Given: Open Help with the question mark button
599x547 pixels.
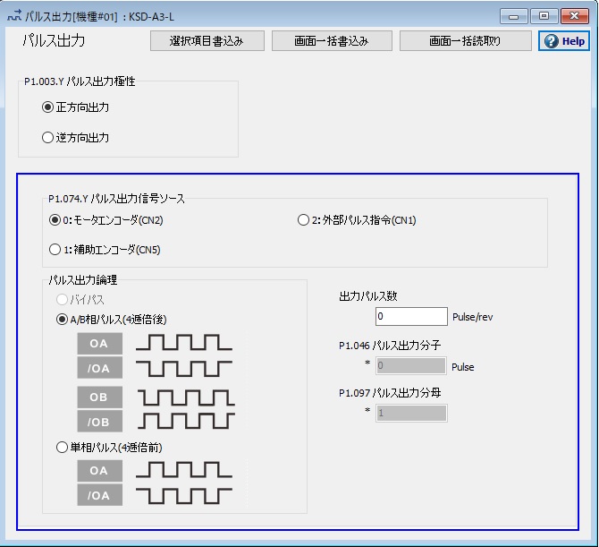Looking at the screenshot, I should tap(563, 41).
